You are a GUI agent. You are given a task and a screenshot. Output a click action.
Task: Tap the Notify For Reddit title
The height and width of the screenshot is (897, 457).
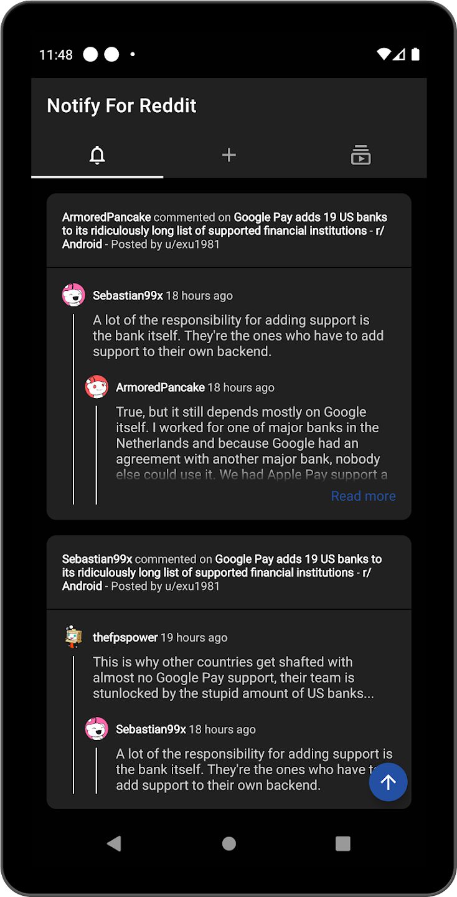(x=121, y=105)
